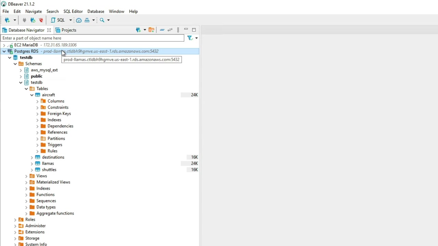Click the aircraft table icon
This screenshot has width=438, height=246.
pyautogui.click(x=38, y=95)
